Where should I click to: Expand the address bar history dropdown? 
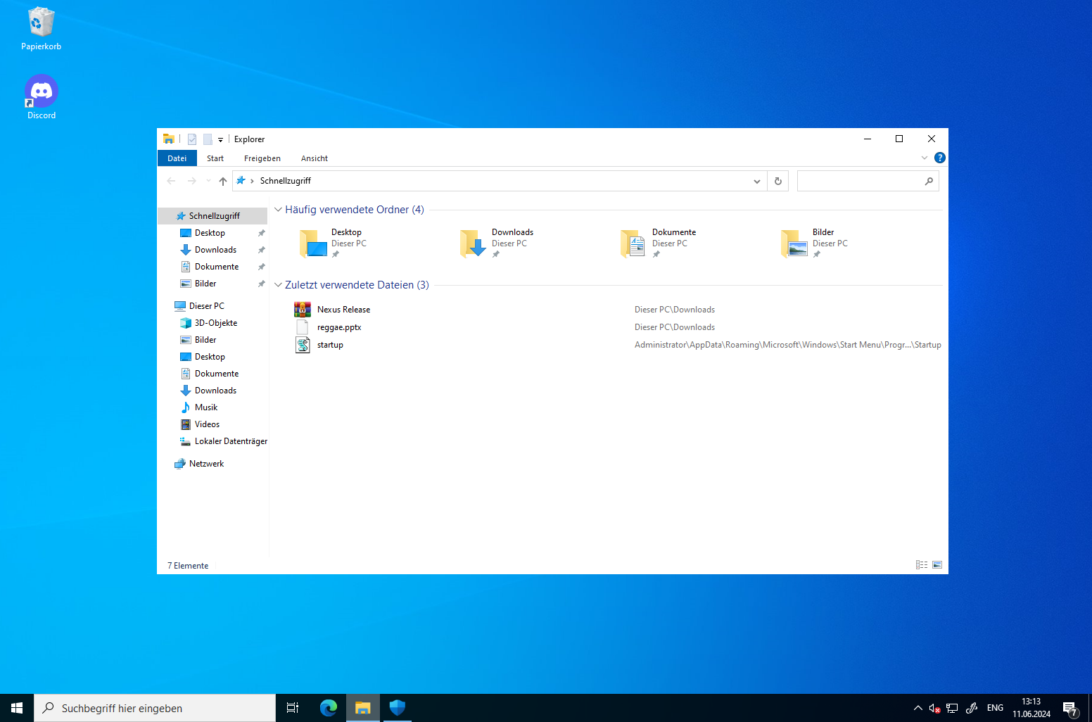coord(757,181)
